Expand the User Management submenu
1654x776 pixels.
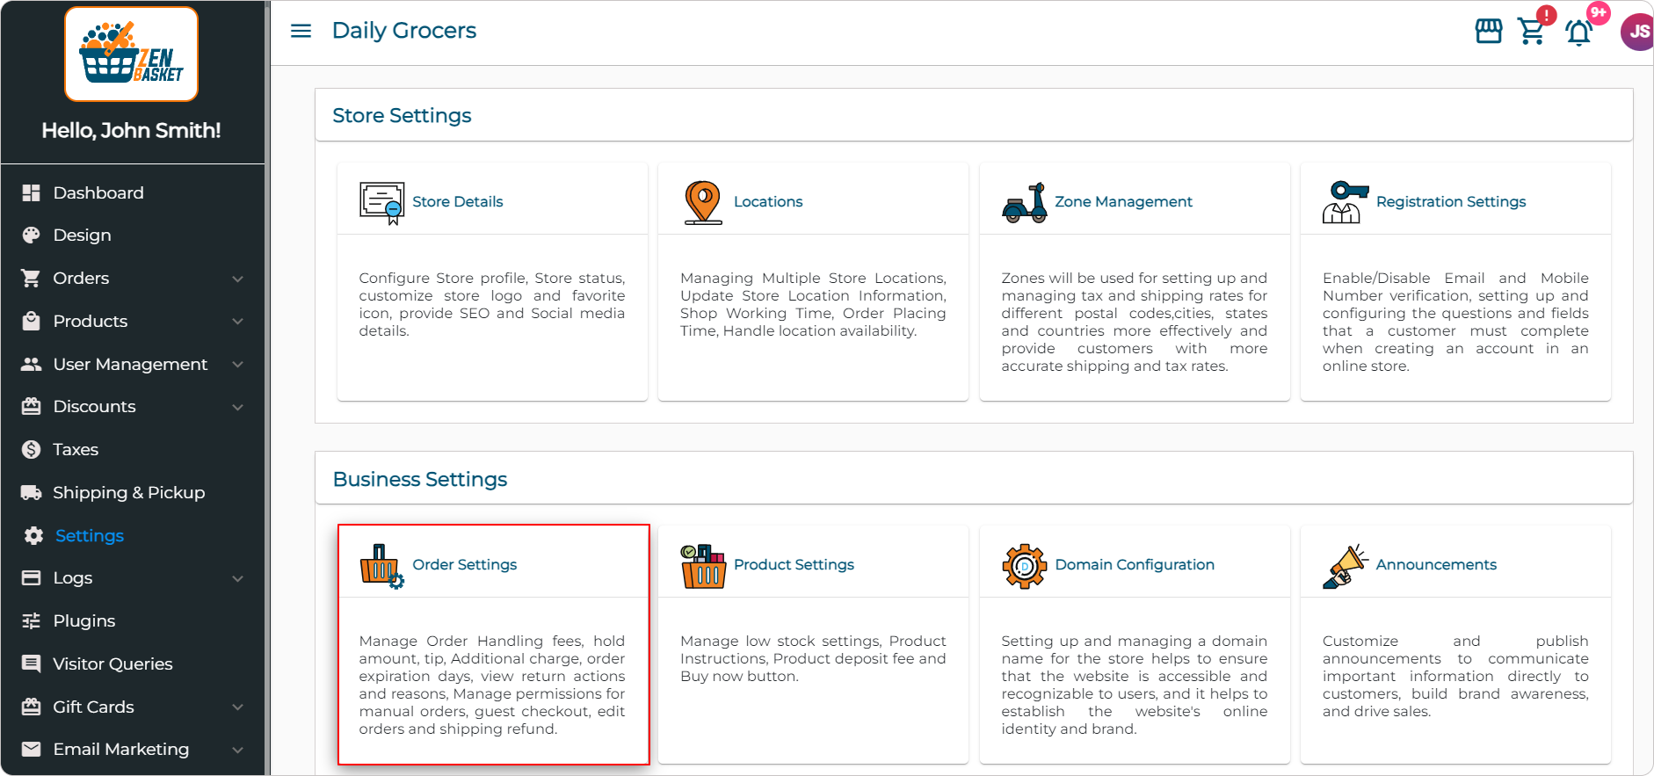(x=237, y=365)
